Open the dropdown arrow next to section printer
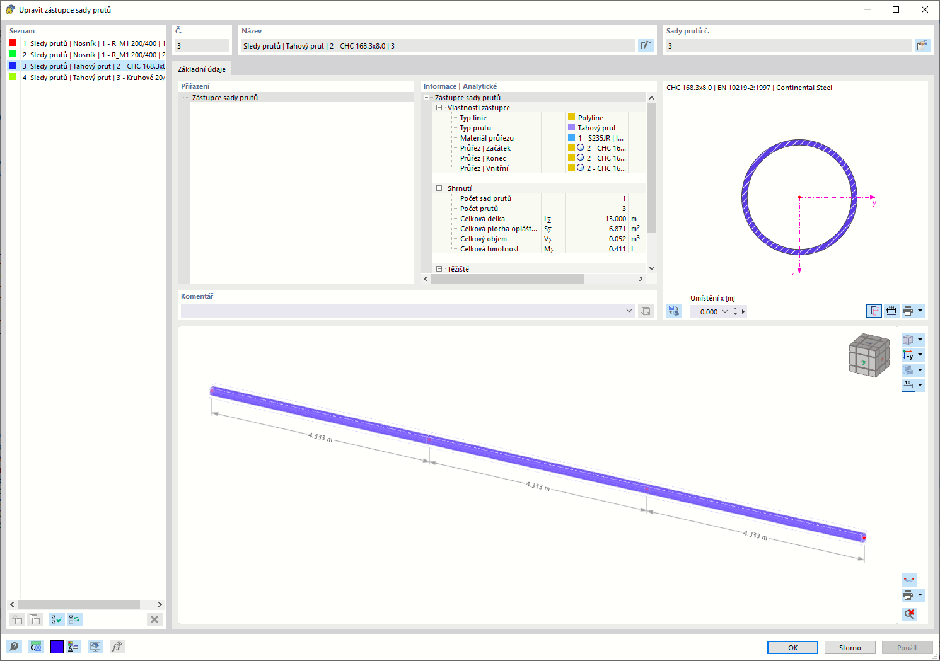 (x=920, y=311)
